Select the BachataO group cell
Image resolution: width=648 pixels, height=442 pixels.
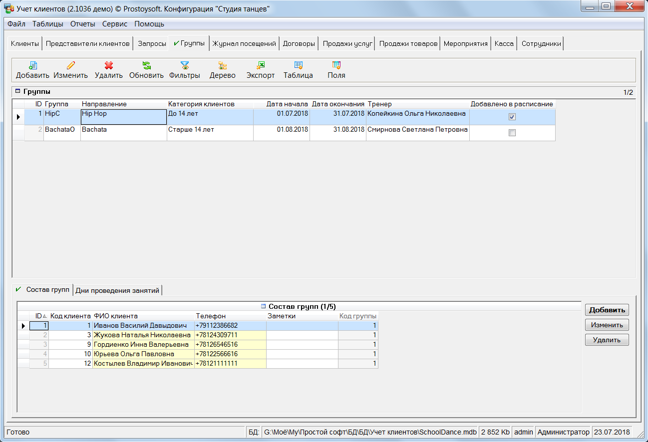pyautogui.click(x=62, y=133)
